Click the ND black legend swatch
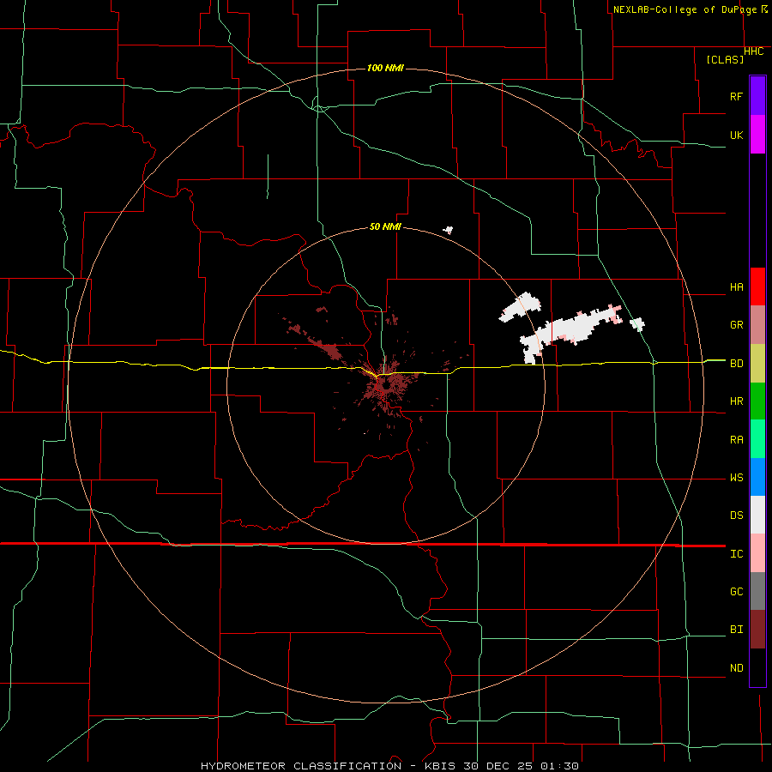The height and width of the screenshot is (772, 772). coord(757,667)
